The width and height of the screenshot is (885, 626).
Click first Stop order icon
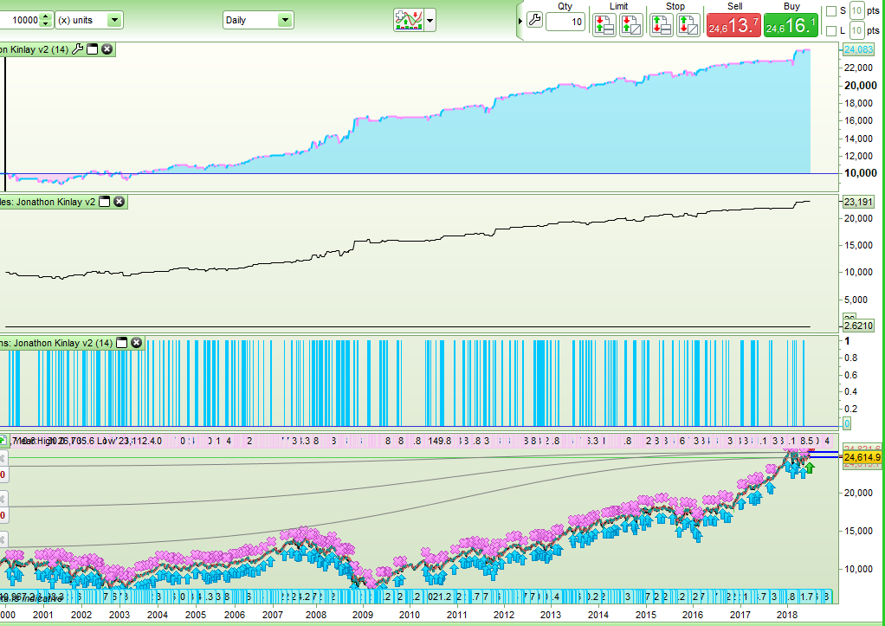pos(661,25)
